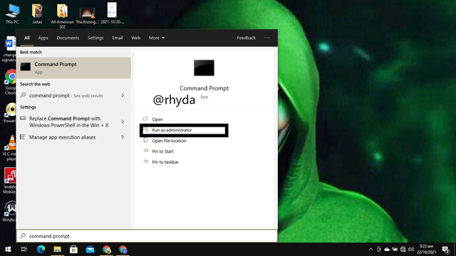Show hidden system tray icons
This screenshot has height=256, width=456.
(x=370, y=250)
